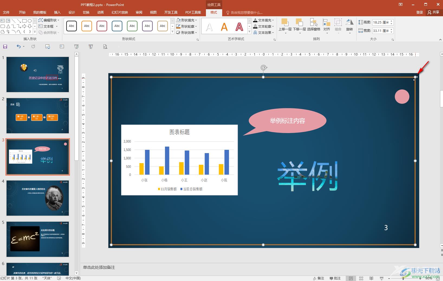Apply the black outline Abc shape style
Screen dimensions: 443x281
72,26
